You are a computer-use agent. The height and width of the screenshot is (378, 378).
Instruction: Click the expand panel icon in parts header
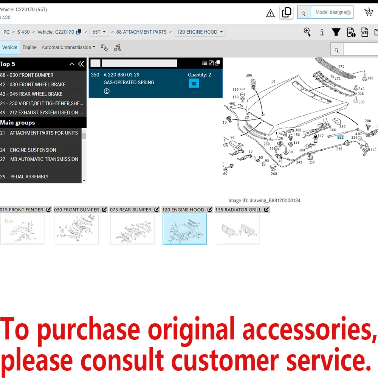[x=211, y=63]
